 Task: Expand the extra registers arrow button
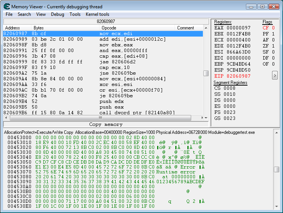275,75
